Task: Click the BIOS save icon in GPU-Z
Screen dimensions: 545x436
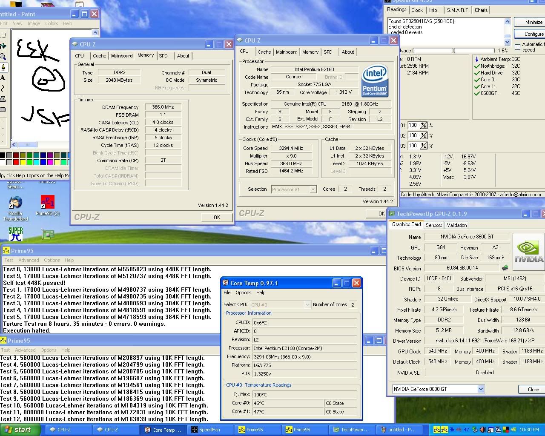Action: 505,268
